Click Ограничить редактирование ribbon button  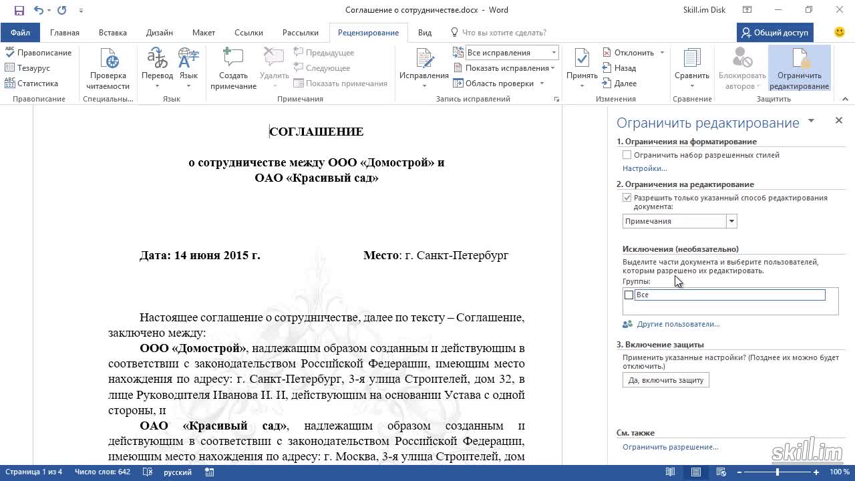point(799,69)
